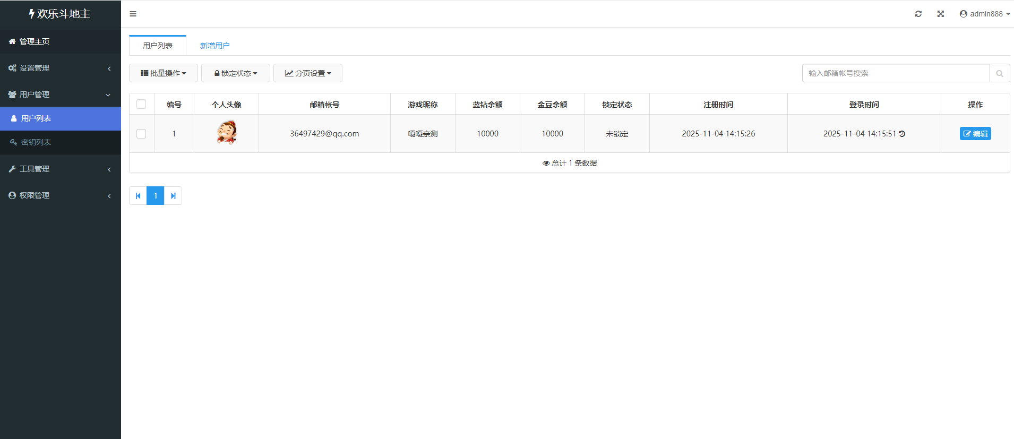The width and height of the screenshot is (1014, 439).
Task: Switch to the 新增用户 tab
Action: 214,46
